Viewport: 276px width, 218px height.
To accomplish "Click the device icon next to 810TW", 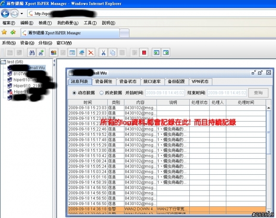I will point(9,74).
